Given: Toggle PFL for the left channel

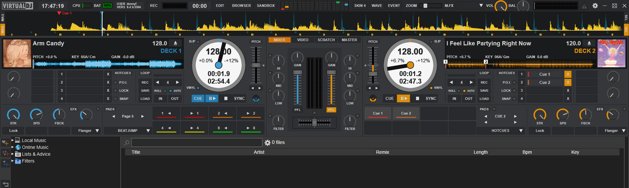Looking at the screenshot, I should [x=297, y=110].
